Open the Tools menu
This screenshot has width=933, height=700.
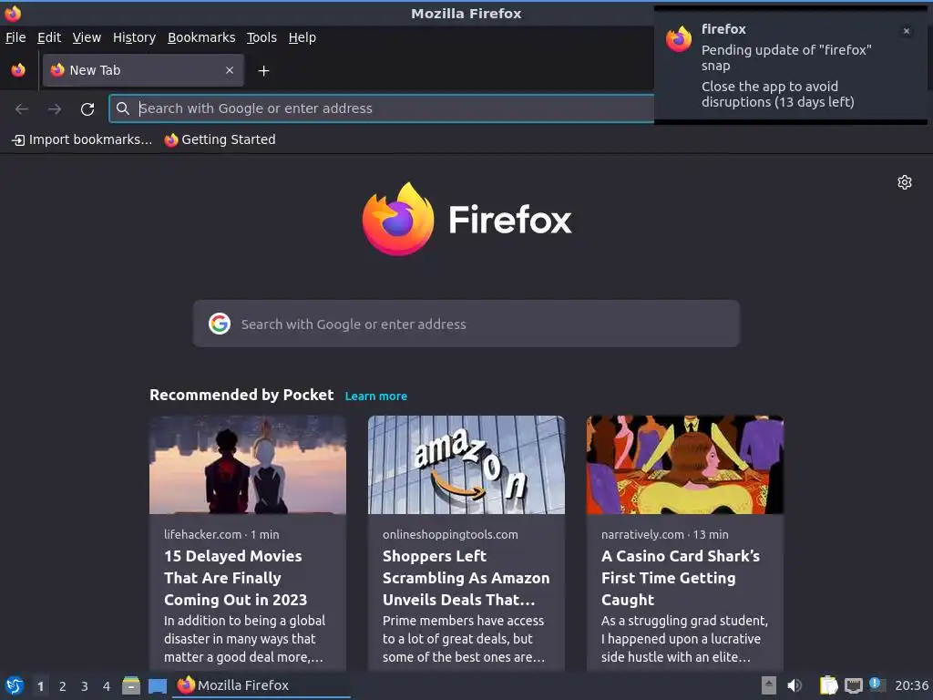[x=261, y=37]
